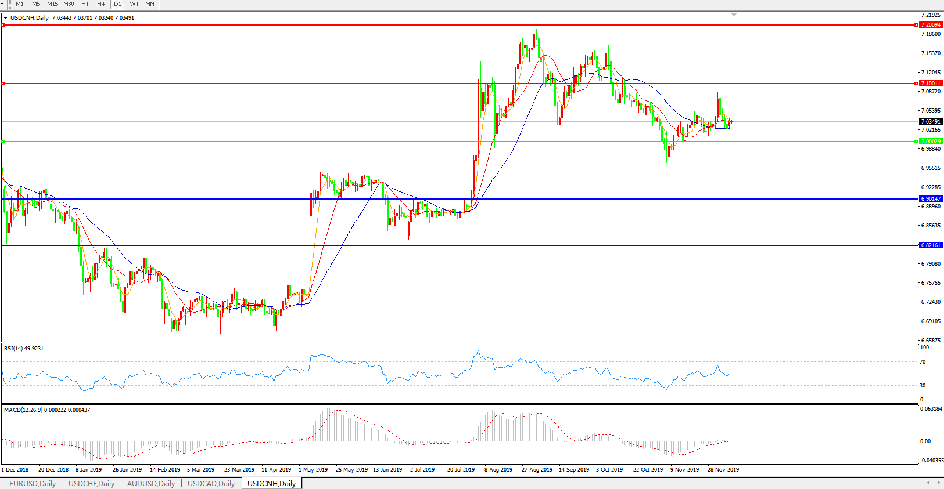Switch to W1 weekly timeframe
Viewport: 944px width, 489px height.
pos(134,4)
